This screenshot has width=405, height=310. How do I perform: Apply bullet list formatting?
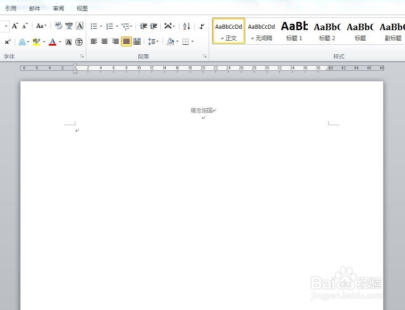point(94,26)
